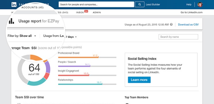Open the Help link
The height and width of the screenshot is (104, 214).
(x=189, y=5)
